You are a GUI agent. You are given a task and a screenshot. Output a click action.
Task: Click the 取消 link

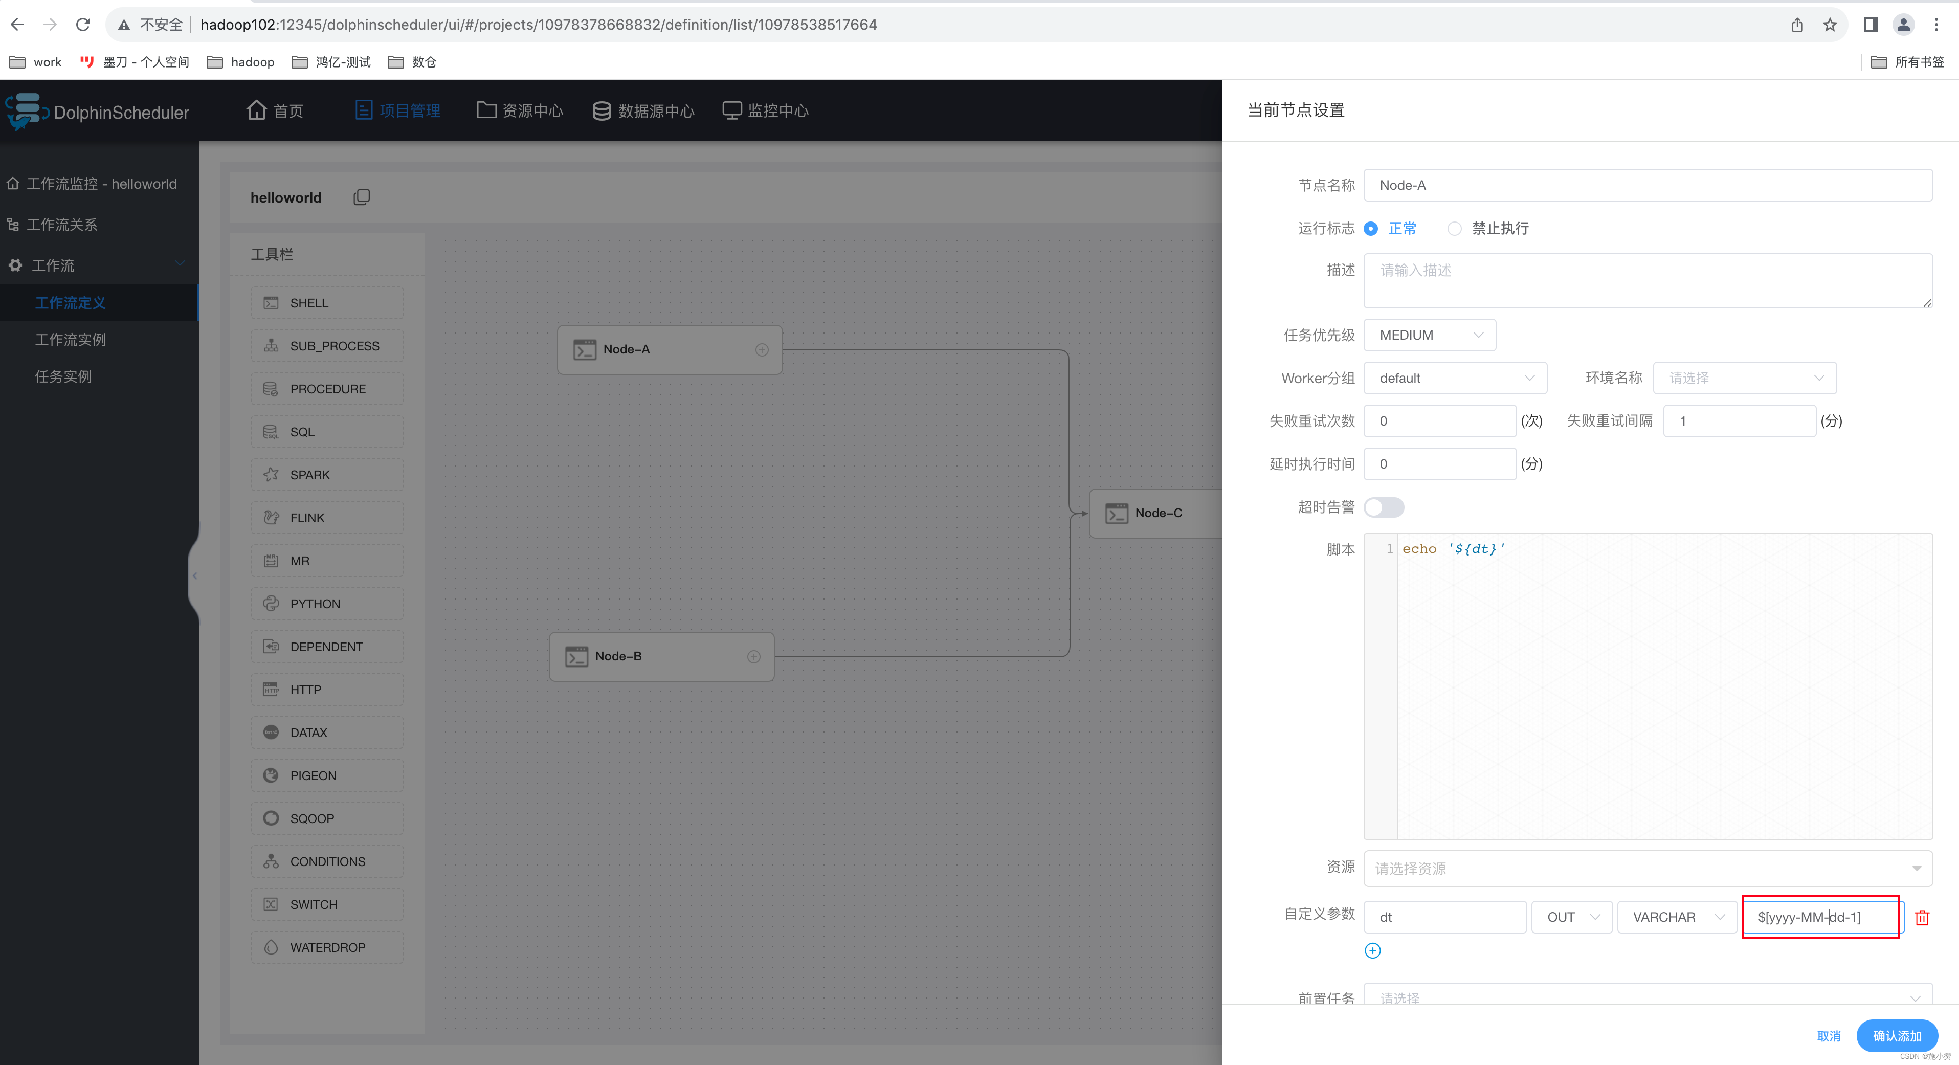point(1828,1035)
